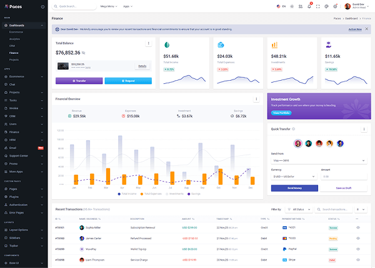Open the Financial Overview three-dot menu
Image resolution: width=375 pixels, height=268 pixels.
pos(256,99)
